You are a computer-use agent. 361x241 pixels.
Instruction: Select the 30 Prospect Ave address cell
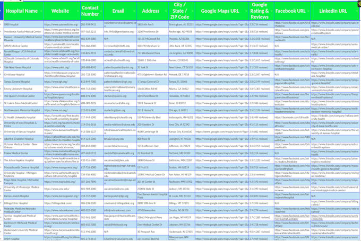(153, 231)
